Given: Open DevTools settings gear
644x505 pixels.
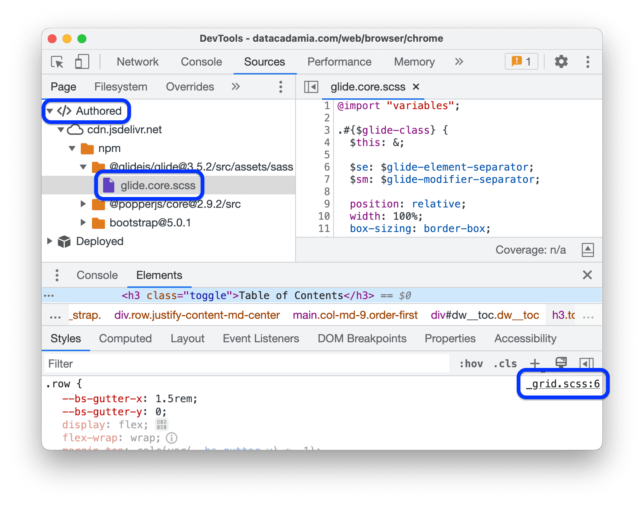Looking at the screenshot, I should tap(561, 61).
